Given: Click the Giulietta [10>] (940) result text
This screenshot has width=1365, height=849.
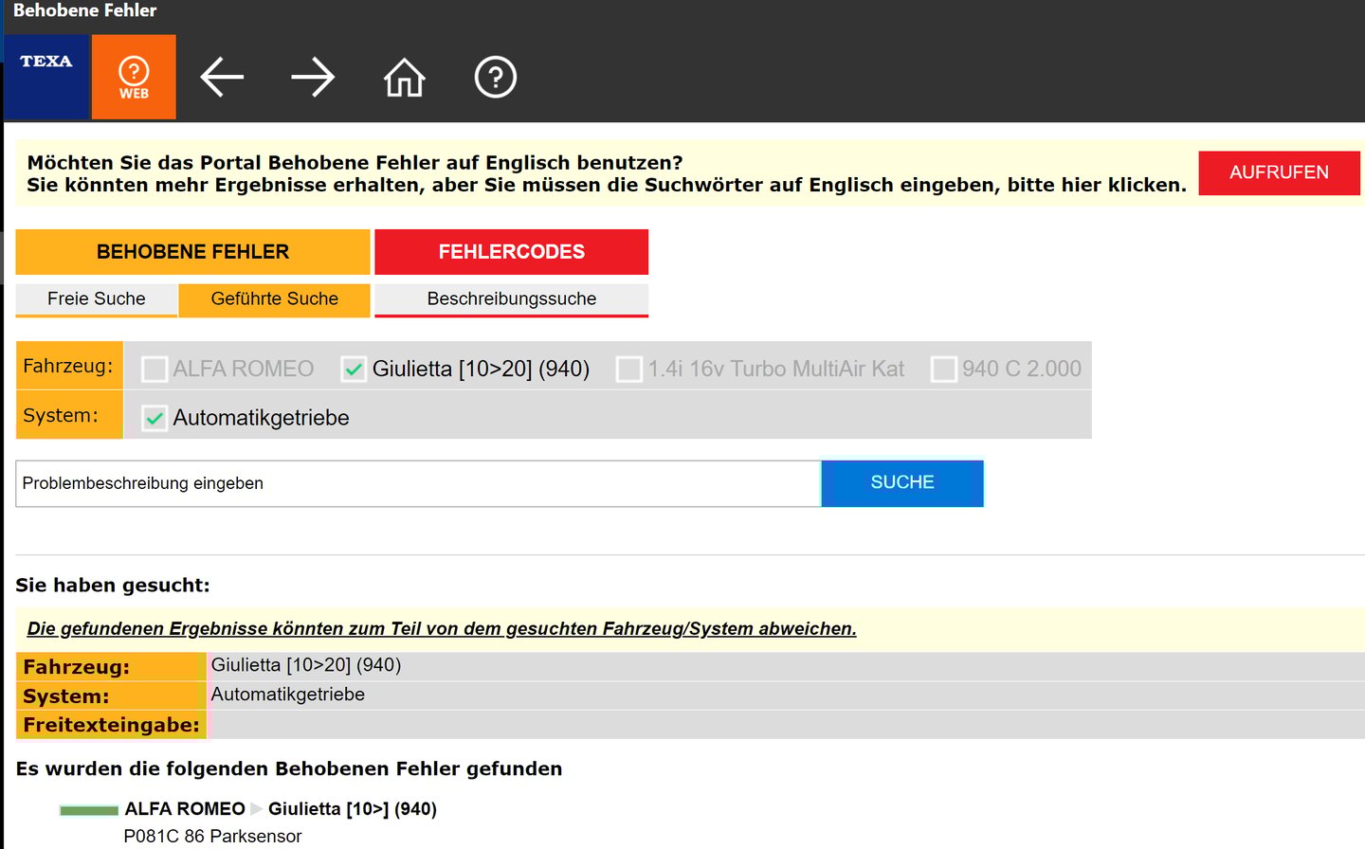Looking at the screenshot, I should coord(353,809).
